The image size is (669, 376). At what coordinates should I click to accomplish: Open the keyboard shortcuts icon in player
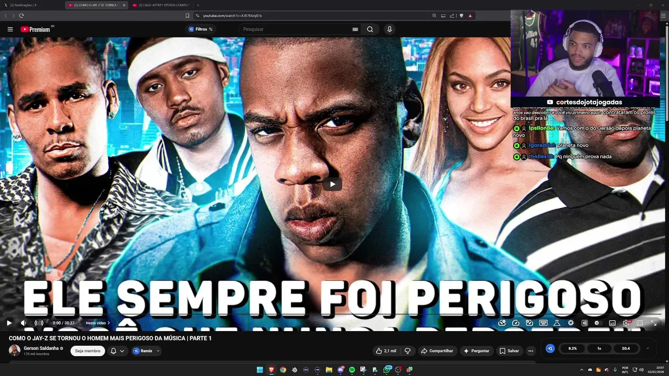(x=543, y=323)
